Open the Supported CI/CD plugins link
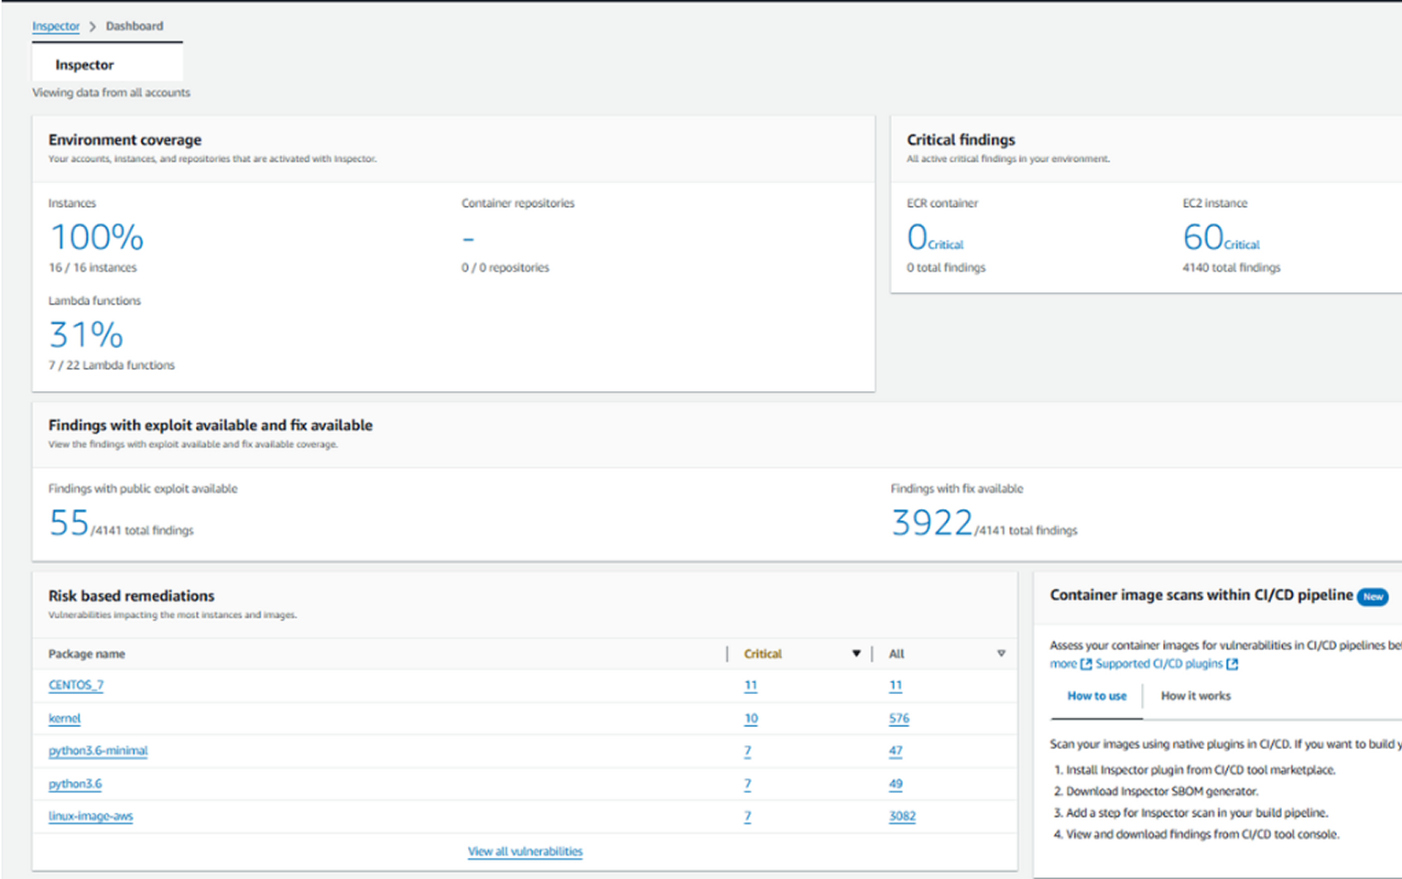 click(x=1159, y=664)
